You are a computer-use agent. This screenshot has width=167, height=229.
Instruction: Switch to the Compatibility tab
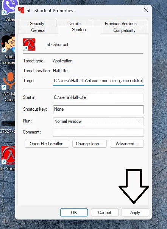pos(124,30)
